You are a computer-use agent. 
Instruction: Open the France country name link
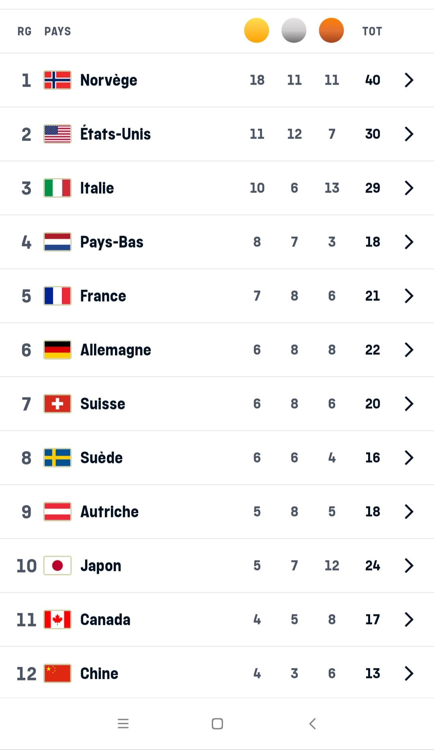pos(103,296)
